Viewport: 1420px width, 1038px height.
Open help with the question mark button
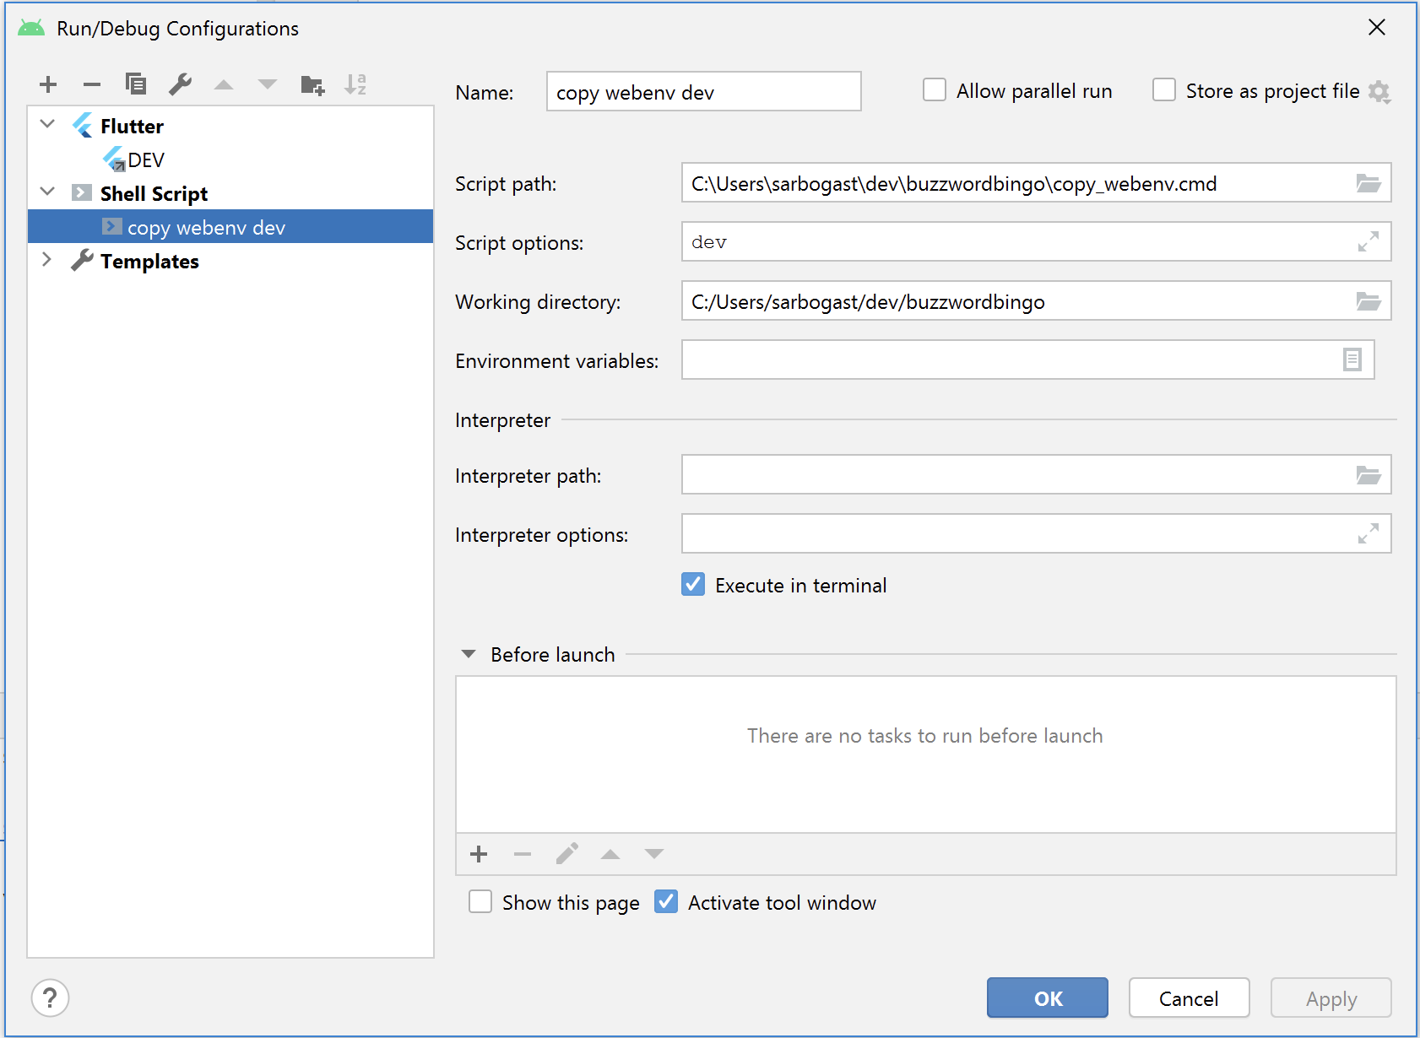(x=50, y=998)
